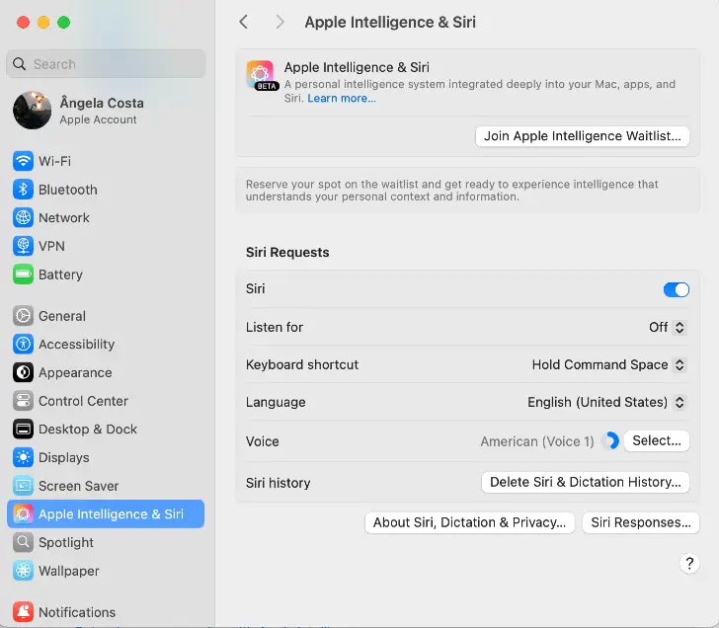719x628 pixels.
Task: Click the Apple Intelligence & Siri sidebar icon
Action: coord(23,513)
